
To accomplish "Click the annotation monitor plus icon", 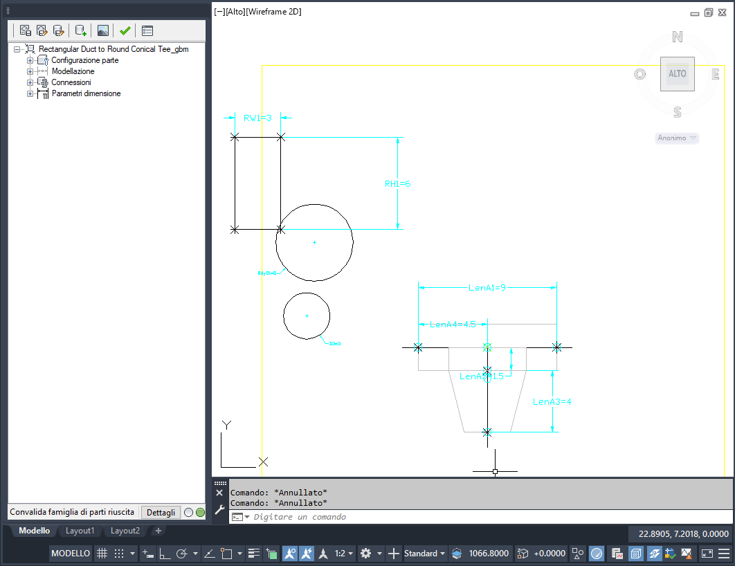I will tap(394, 554).
